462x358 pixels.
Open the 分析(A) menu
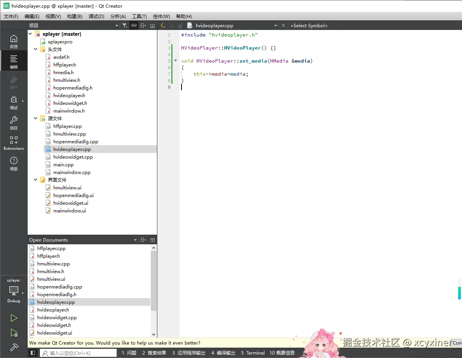tap(118, 16)
